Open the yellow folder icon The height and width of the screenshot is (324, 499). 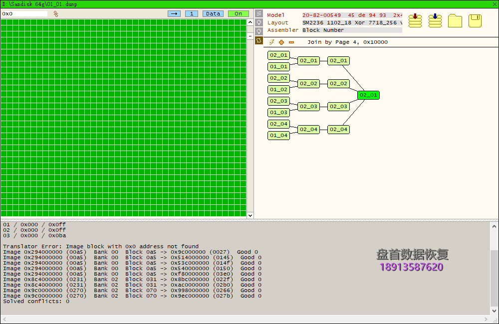(x=455, y=20)
